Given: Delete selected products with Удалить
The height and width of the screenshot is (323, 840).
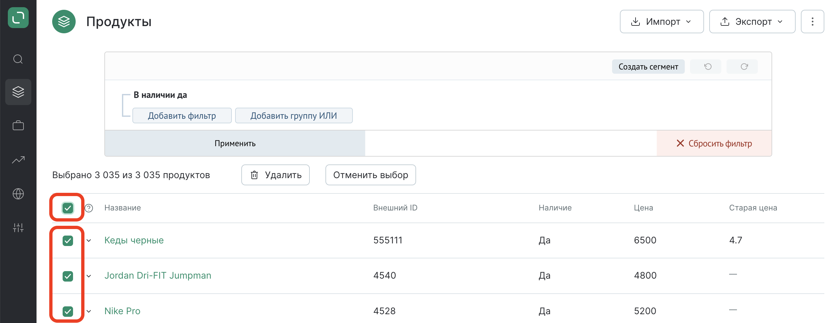Looking at the screenshot, I should coord(276,175).
